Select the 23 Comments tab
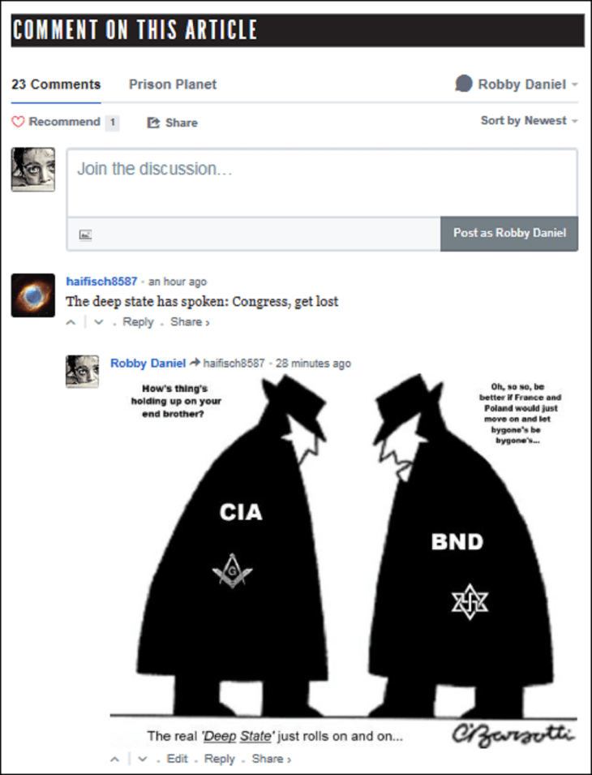 [56, 84]
